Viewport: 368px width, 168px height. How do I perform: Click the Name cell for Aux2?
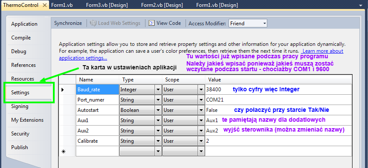coord(97,131)
